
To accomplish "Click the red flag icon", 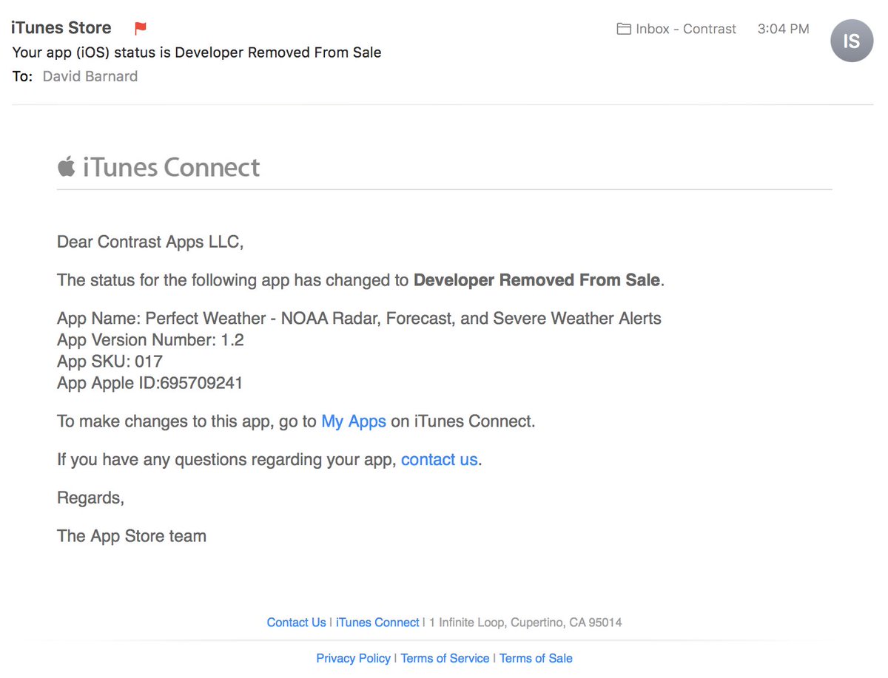I will point(141,29).
